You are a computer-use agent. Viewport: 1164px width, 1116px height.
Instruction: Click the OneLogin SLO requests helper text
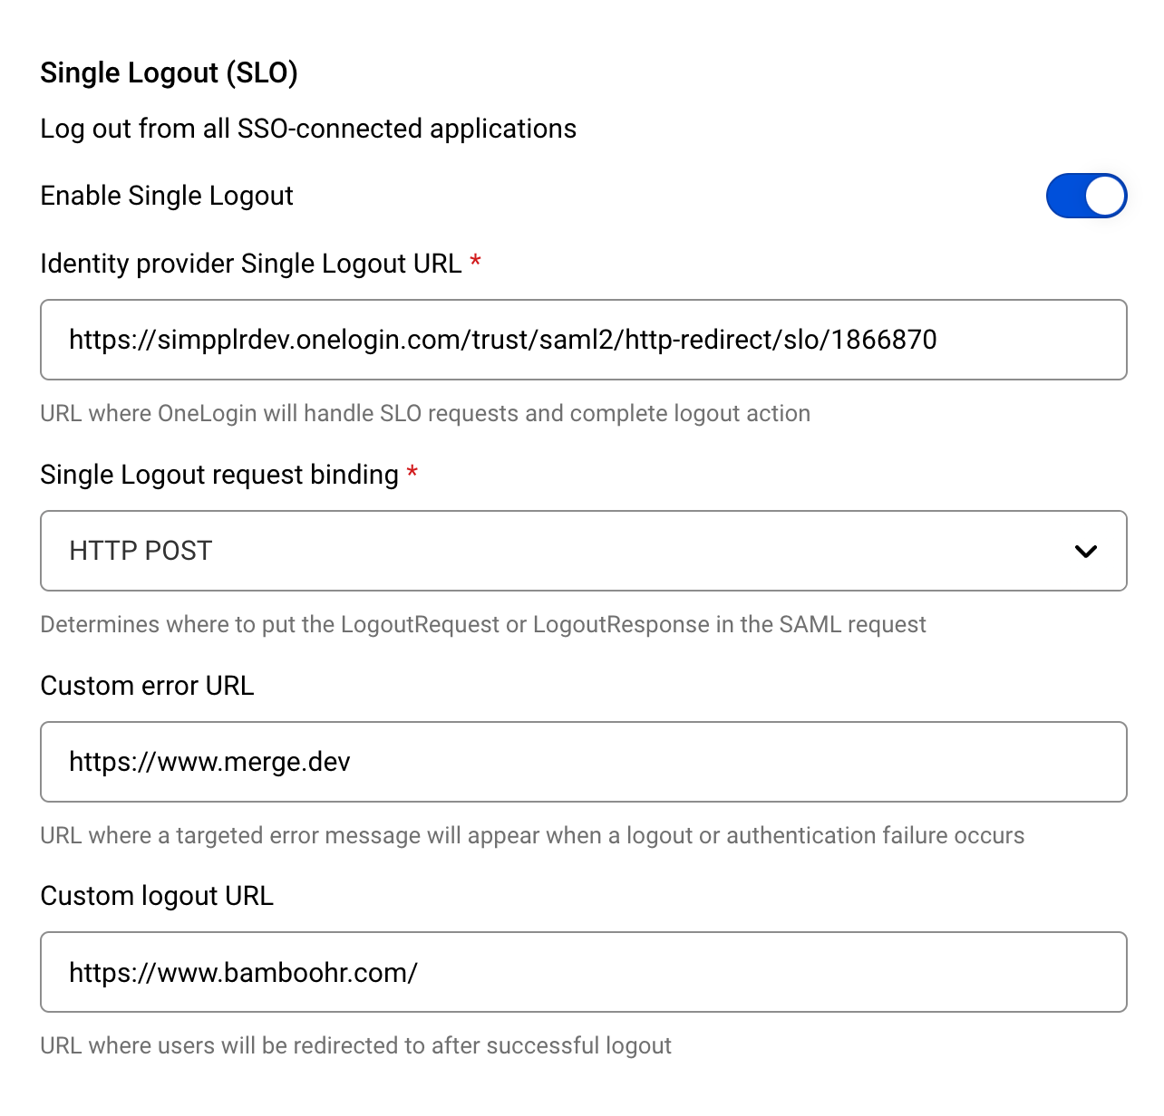tap(425, 413)
